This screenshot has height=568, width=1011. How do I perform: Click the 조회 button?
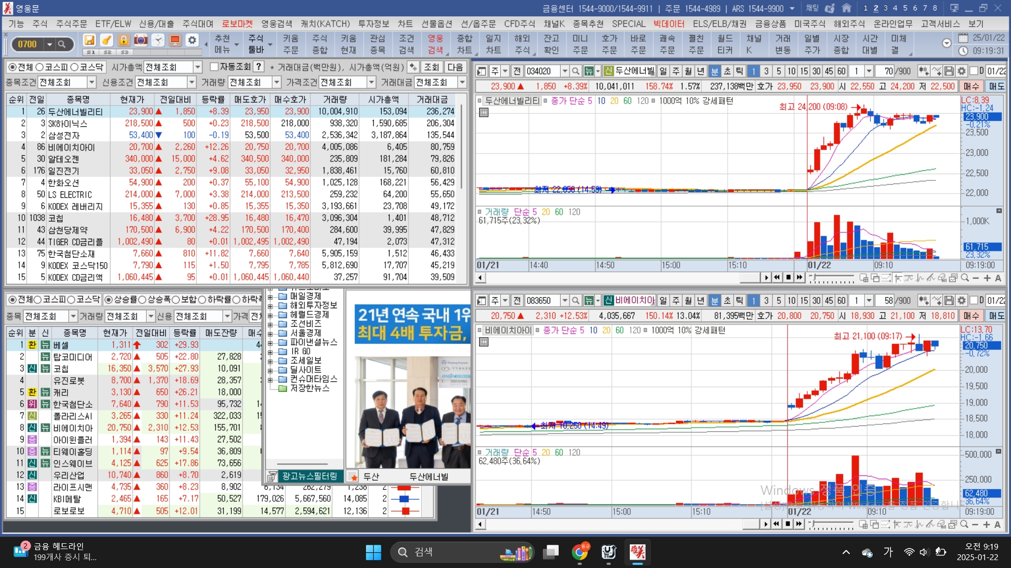coord(431,67)
